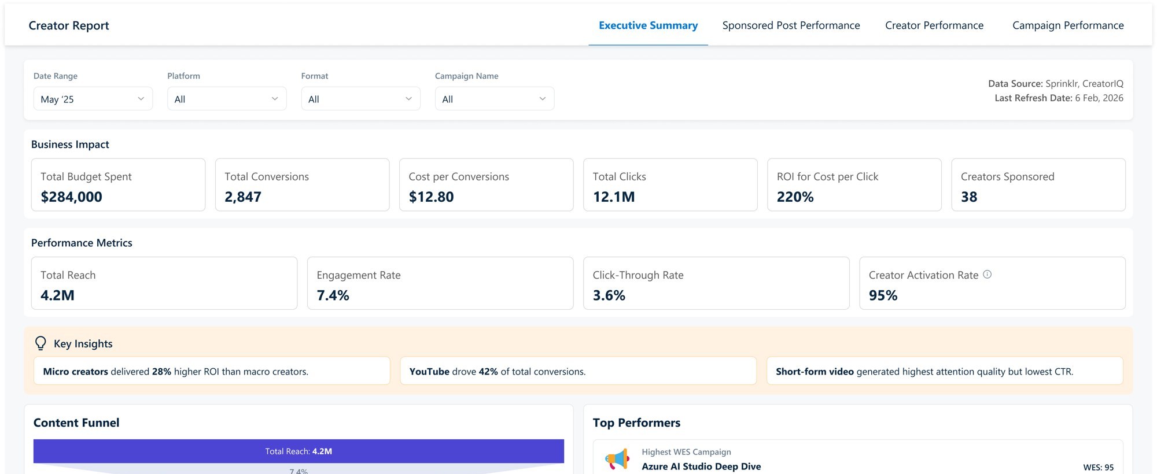Click the Micro creators insight card

[212, 371]
